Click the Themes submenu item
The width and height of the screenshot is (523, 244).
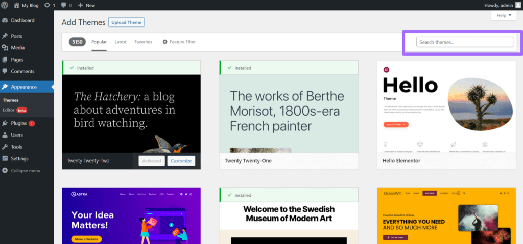pos(11,100)
